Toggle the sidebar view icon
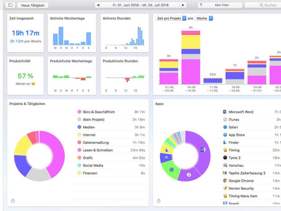Image resolution: width=281 pixels, height=211 pixels. [10, 5]
